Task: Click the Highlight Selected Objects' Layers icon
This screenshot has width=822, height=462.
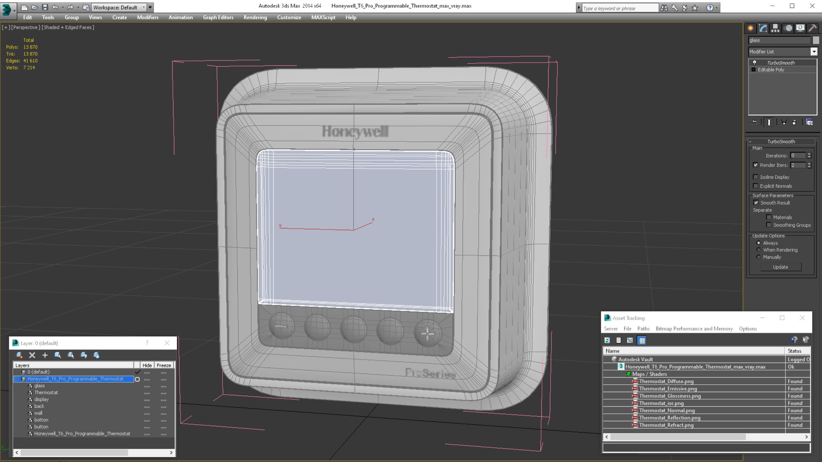Action: pyautogui.click(x=71, y=355)
